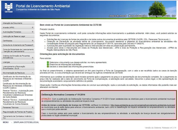Open Minhas Solicitações in the header
This screenshot has height=130, width=178.
click(138, 16)
